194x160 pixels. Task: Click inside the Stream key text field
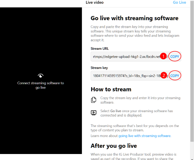[x=126, y=76]
